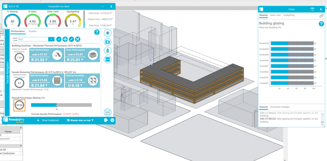Viewport: 327px width, 161px height.
Task: Open settings gear in FenestraPro bottom bar
Action: pyautogui.click(x=112, y=120)
